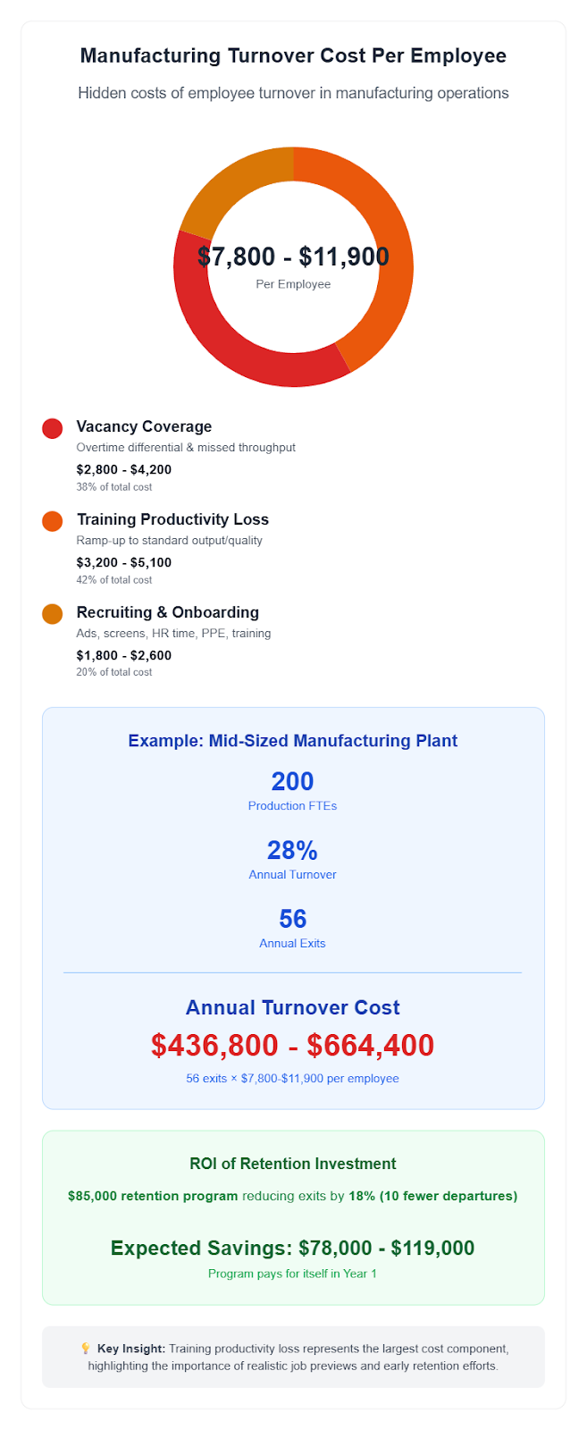Click the amber Recruiting & Onboarding dot

click(x=52, y=614)
